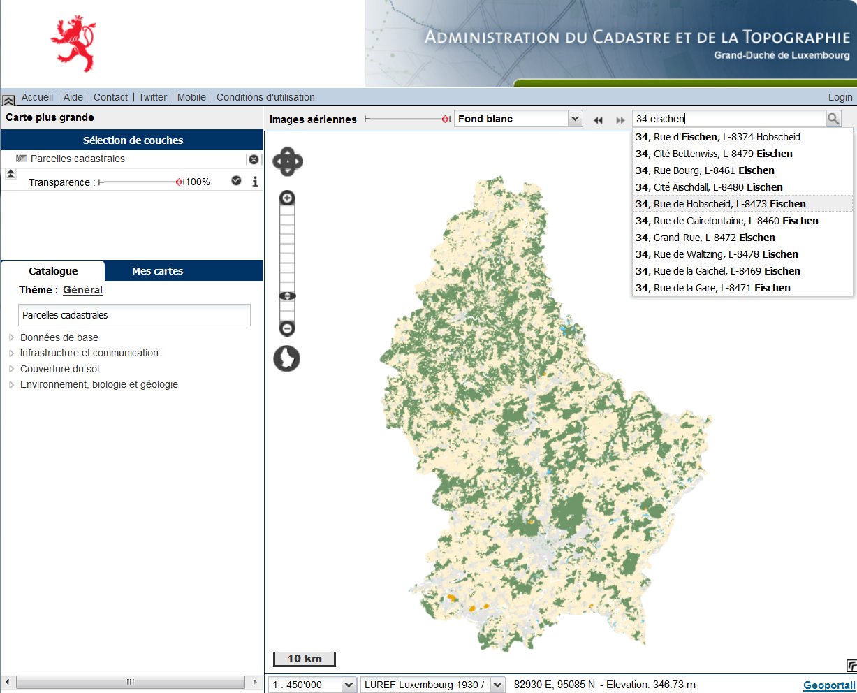Image resolution: width=857 pixels, height=693 pixels.
Task: Open the Twitter menu link
Action: pos(152,97)
